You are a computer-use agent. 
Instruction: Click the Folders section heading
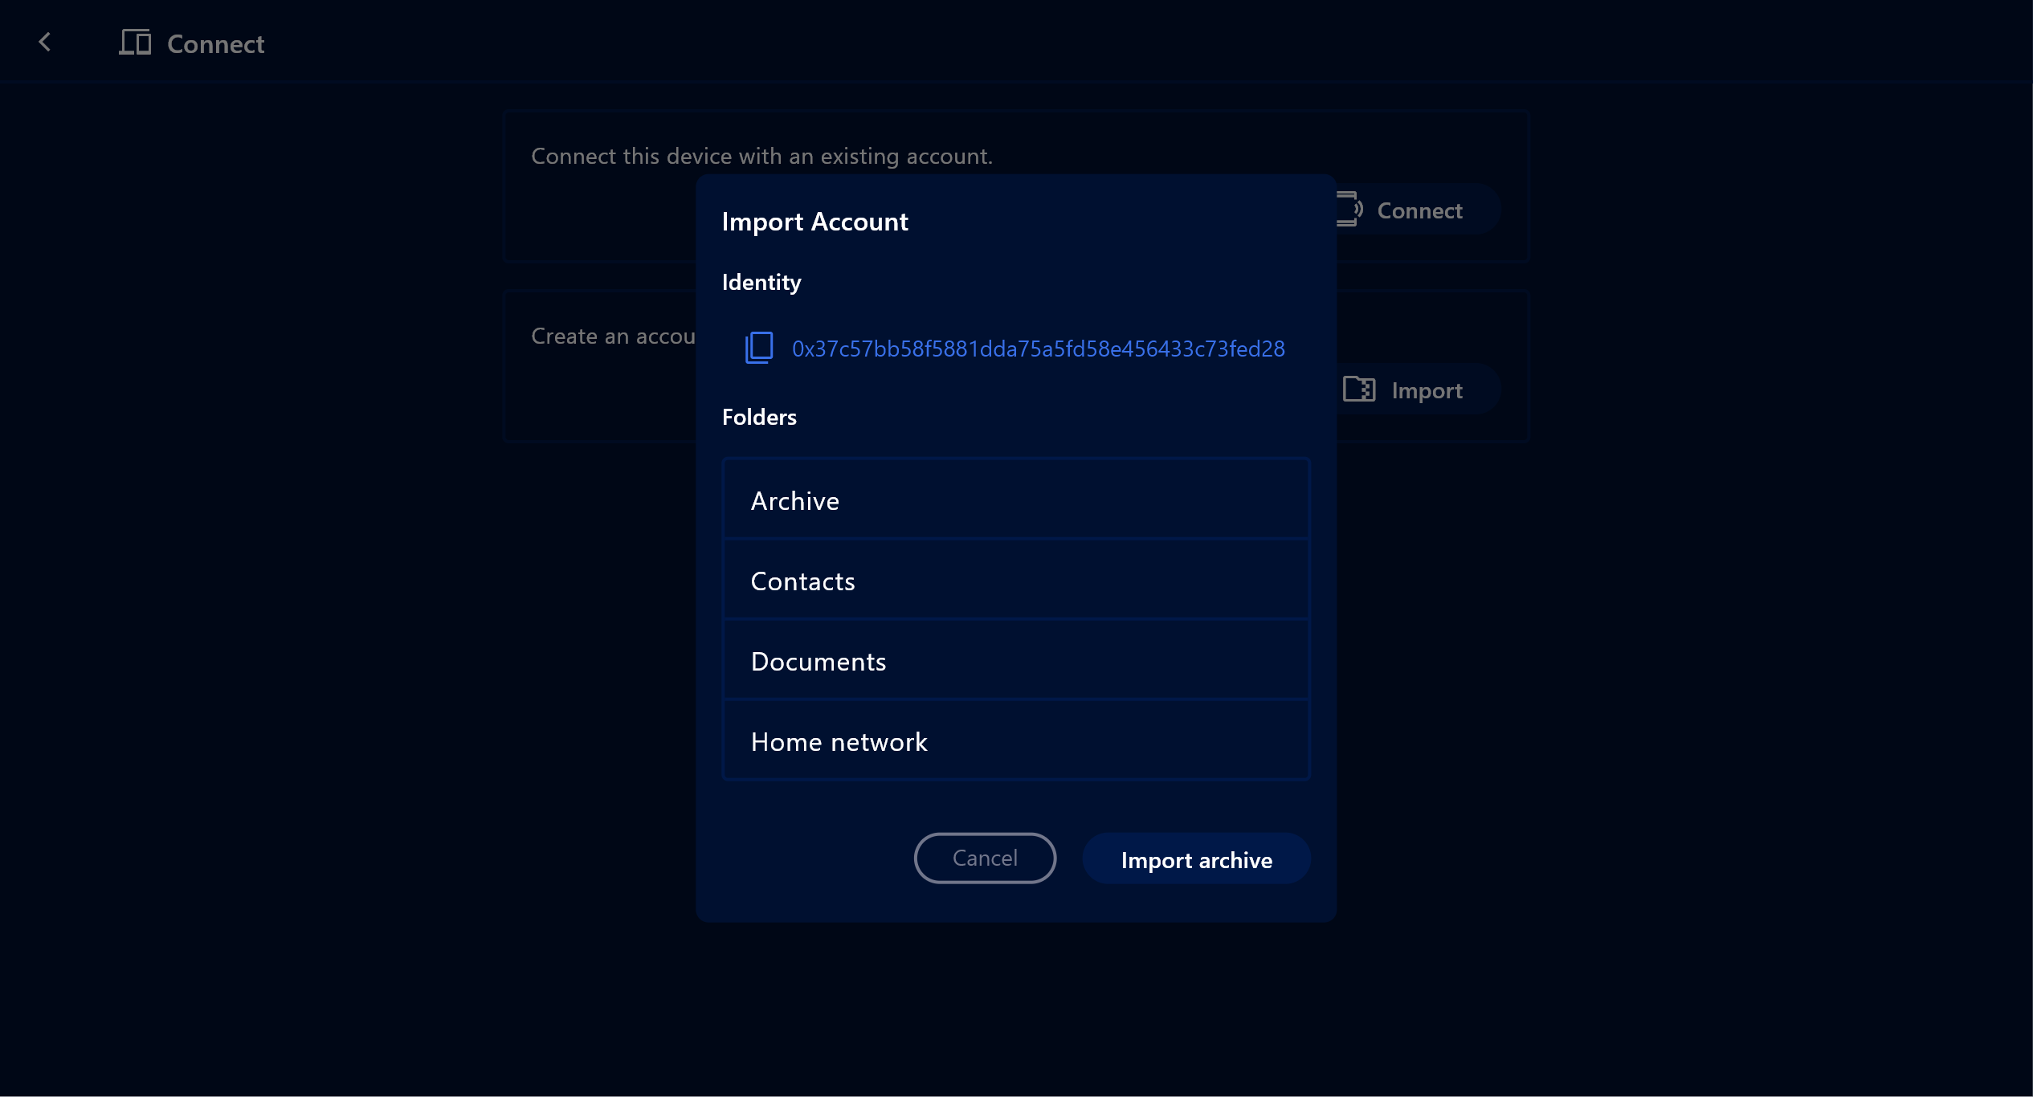pos(758,417)
